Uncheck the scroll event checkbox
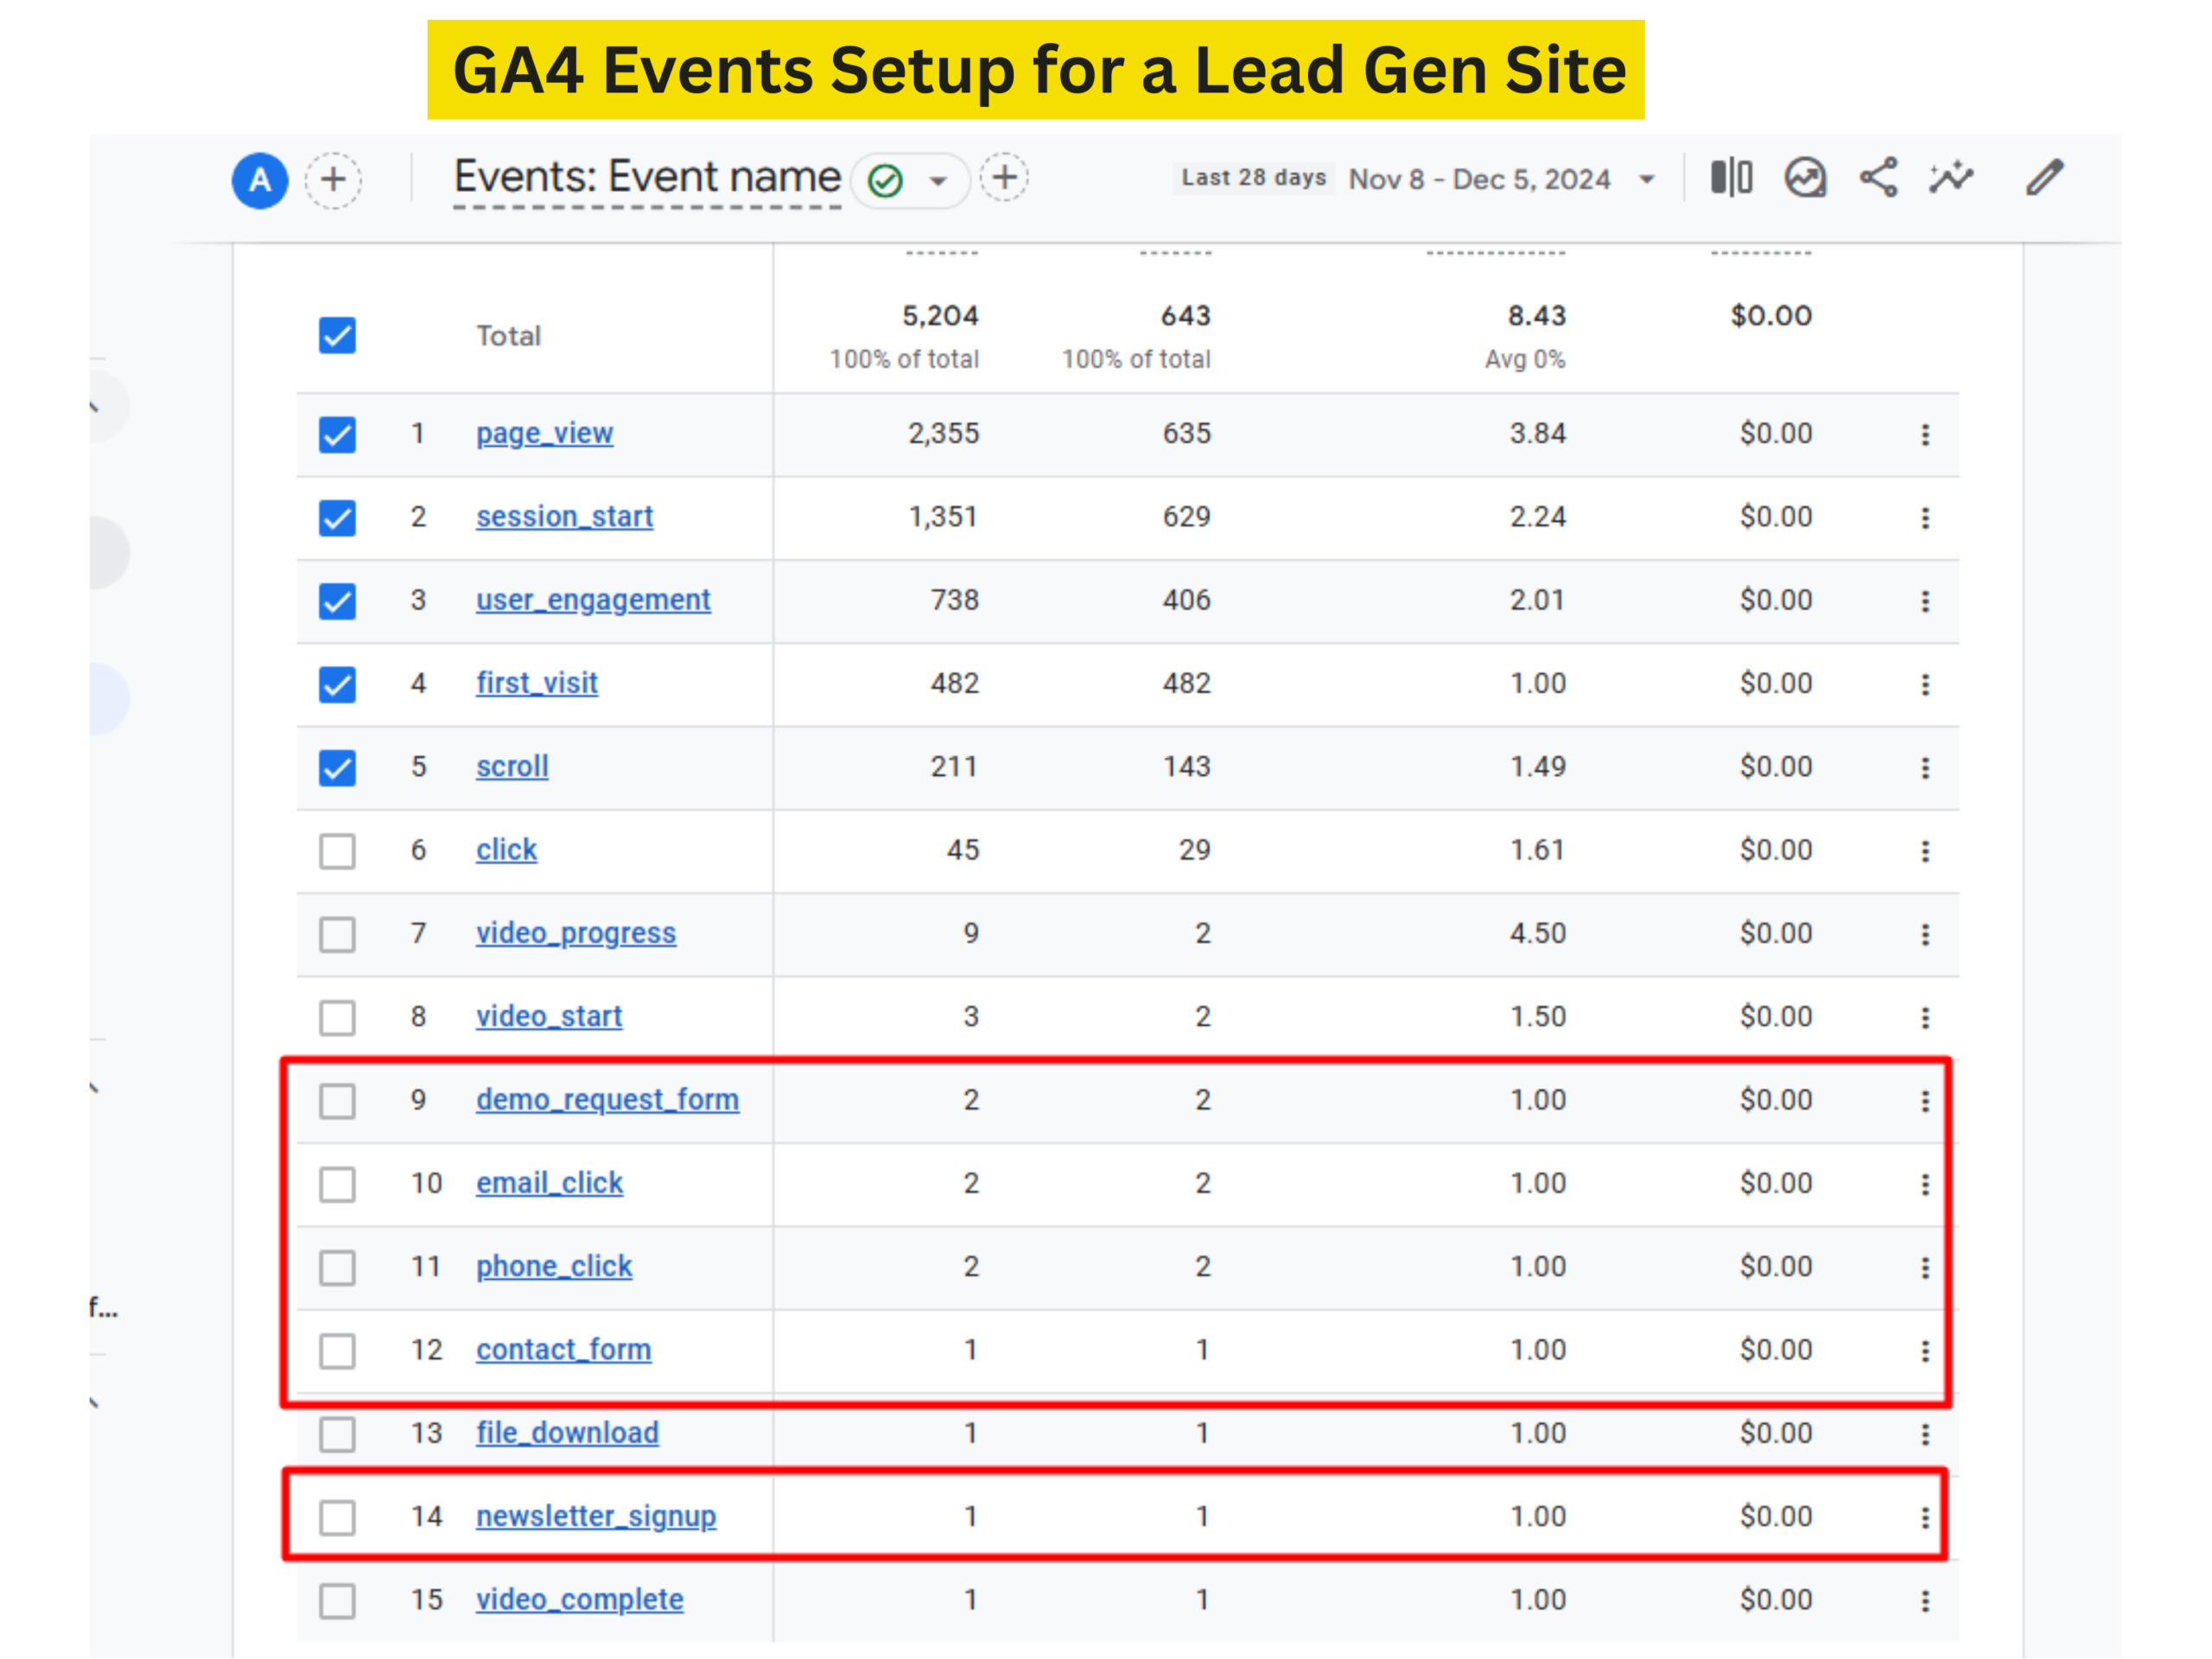The image size is (2212, 1659). point(337,768)
